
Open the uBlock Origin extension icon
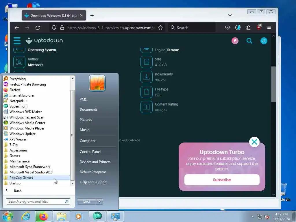click(x=259, y=27)
